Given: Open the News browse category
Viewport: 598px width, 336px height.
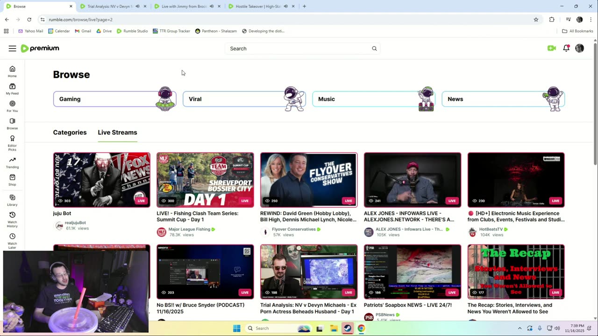Looking at the screenshot, I should [x=503, y=99].
